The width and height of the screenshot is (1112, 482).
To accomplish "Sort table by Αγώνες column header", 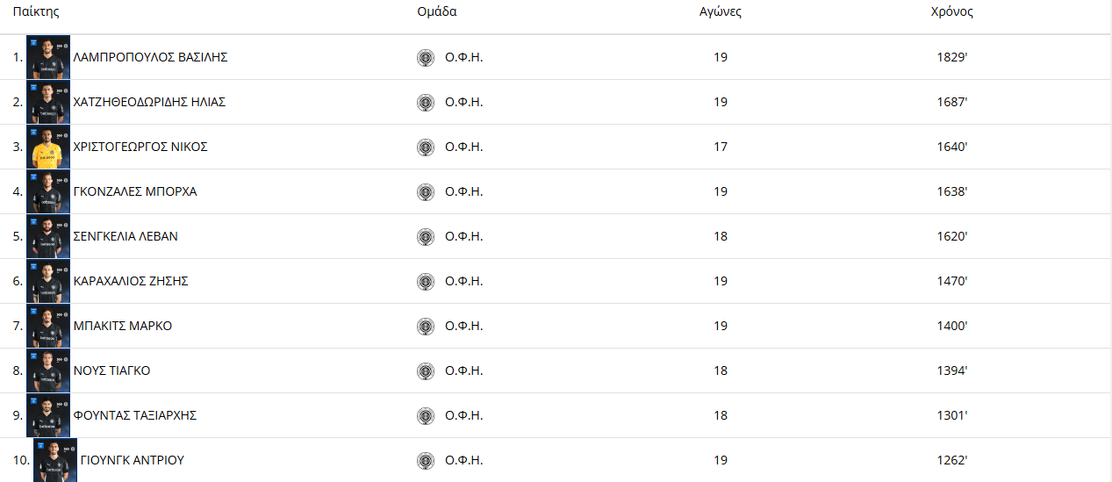I will 721,12.
